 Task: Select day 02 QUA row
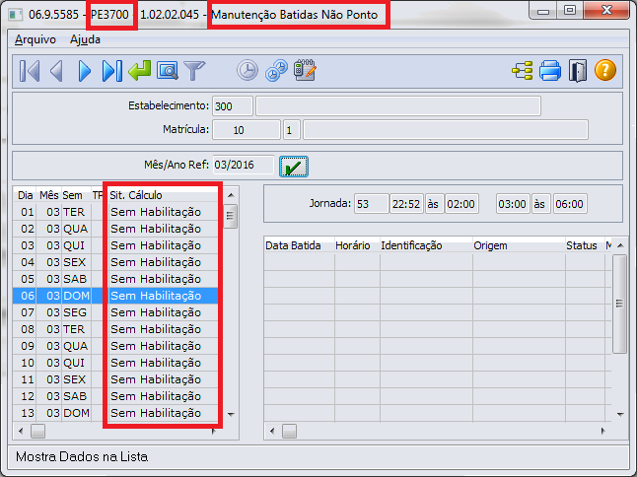click(x=115, y=229)
